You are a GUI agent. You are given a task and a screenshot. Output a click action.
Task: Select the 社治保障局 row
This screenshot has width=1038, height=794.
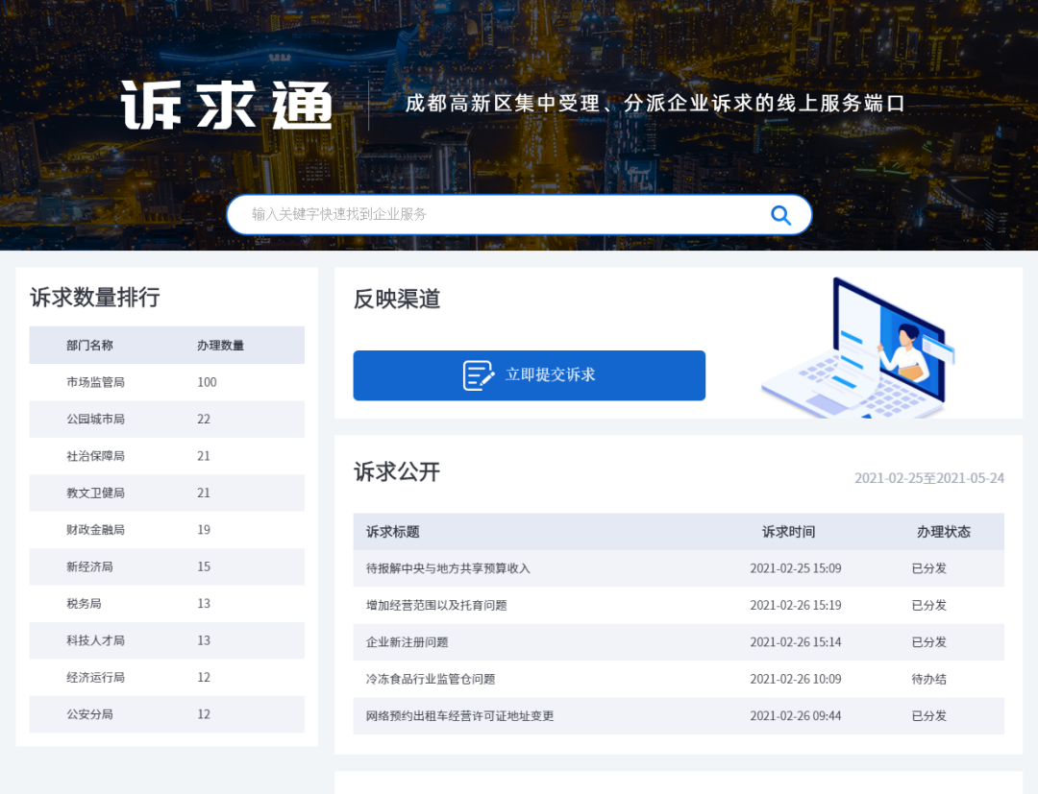[167, 456]
